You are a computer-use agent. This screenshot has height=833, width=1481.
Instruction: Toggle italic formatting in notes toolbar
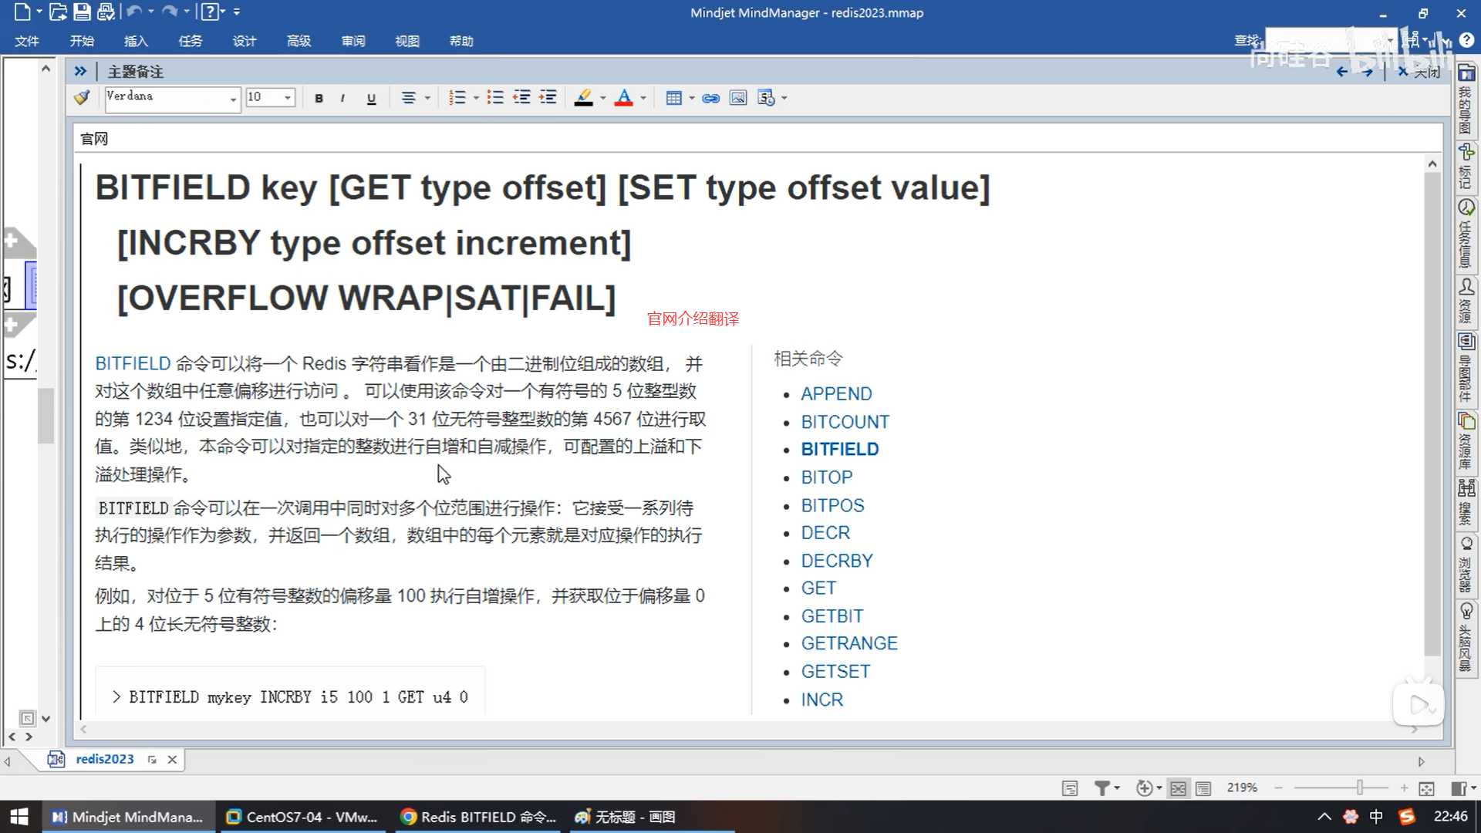click(x=342, y=98)
